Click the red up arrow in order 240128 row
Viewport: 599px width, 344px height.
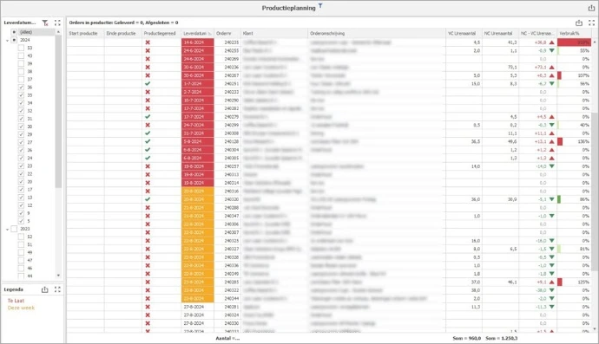coord(551,141)
